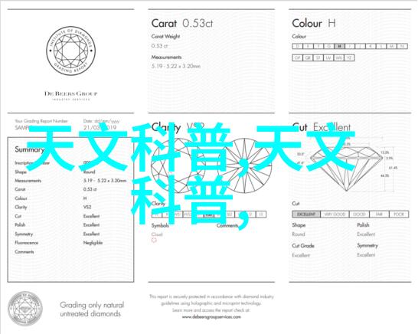Click 'Grading only natural untreated diamonds' text

point(92,309)
